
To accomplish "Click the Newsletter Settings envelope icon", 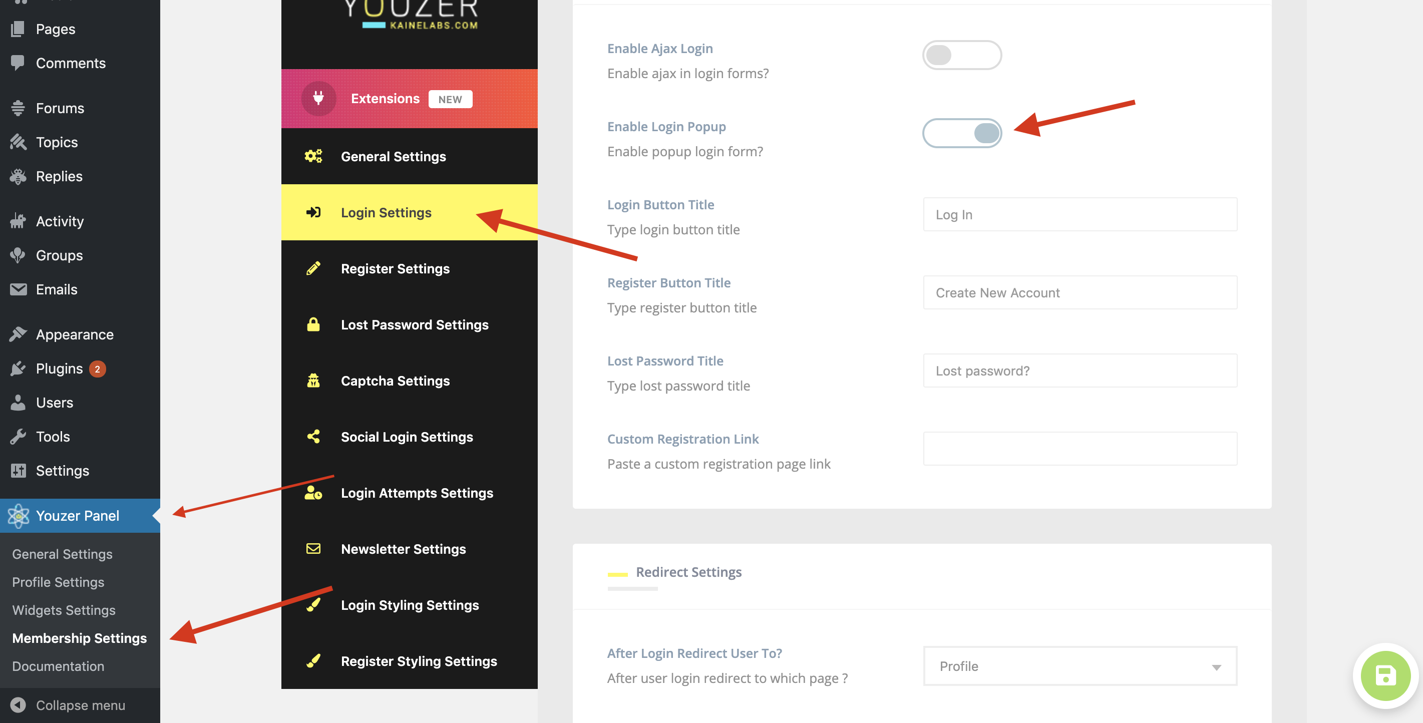I will coord(313,548).
